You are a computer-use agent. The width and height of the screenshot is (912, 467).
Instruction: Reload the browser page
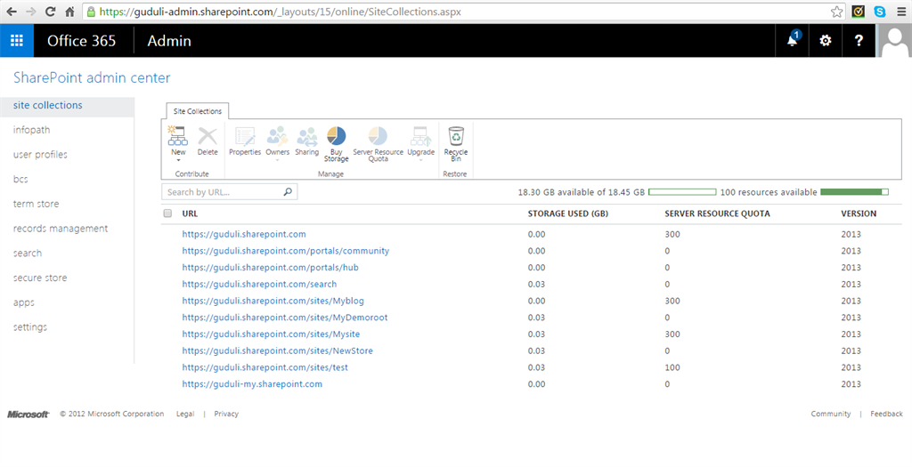(51, 12)
